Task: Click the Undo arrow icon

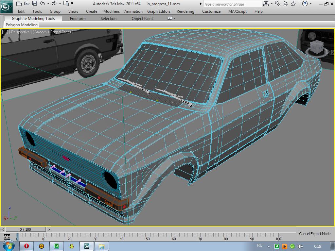Action: click(43, 4)
